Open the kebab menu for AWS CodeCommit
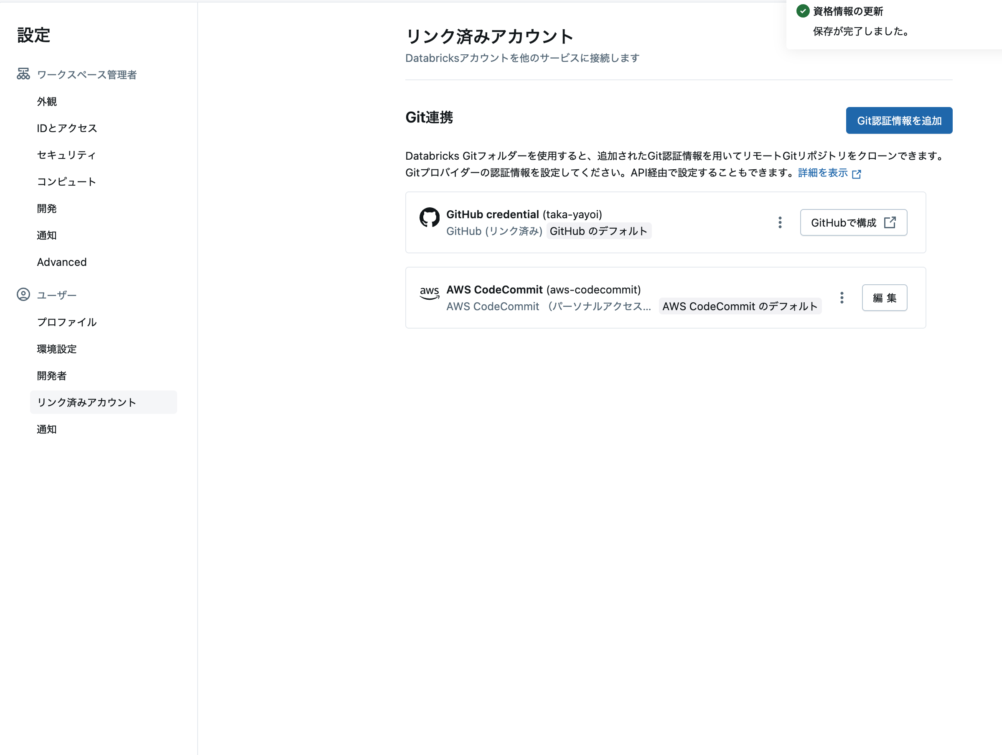The width and height of the screenshot is (1002, 755). (x=842, y=297)
